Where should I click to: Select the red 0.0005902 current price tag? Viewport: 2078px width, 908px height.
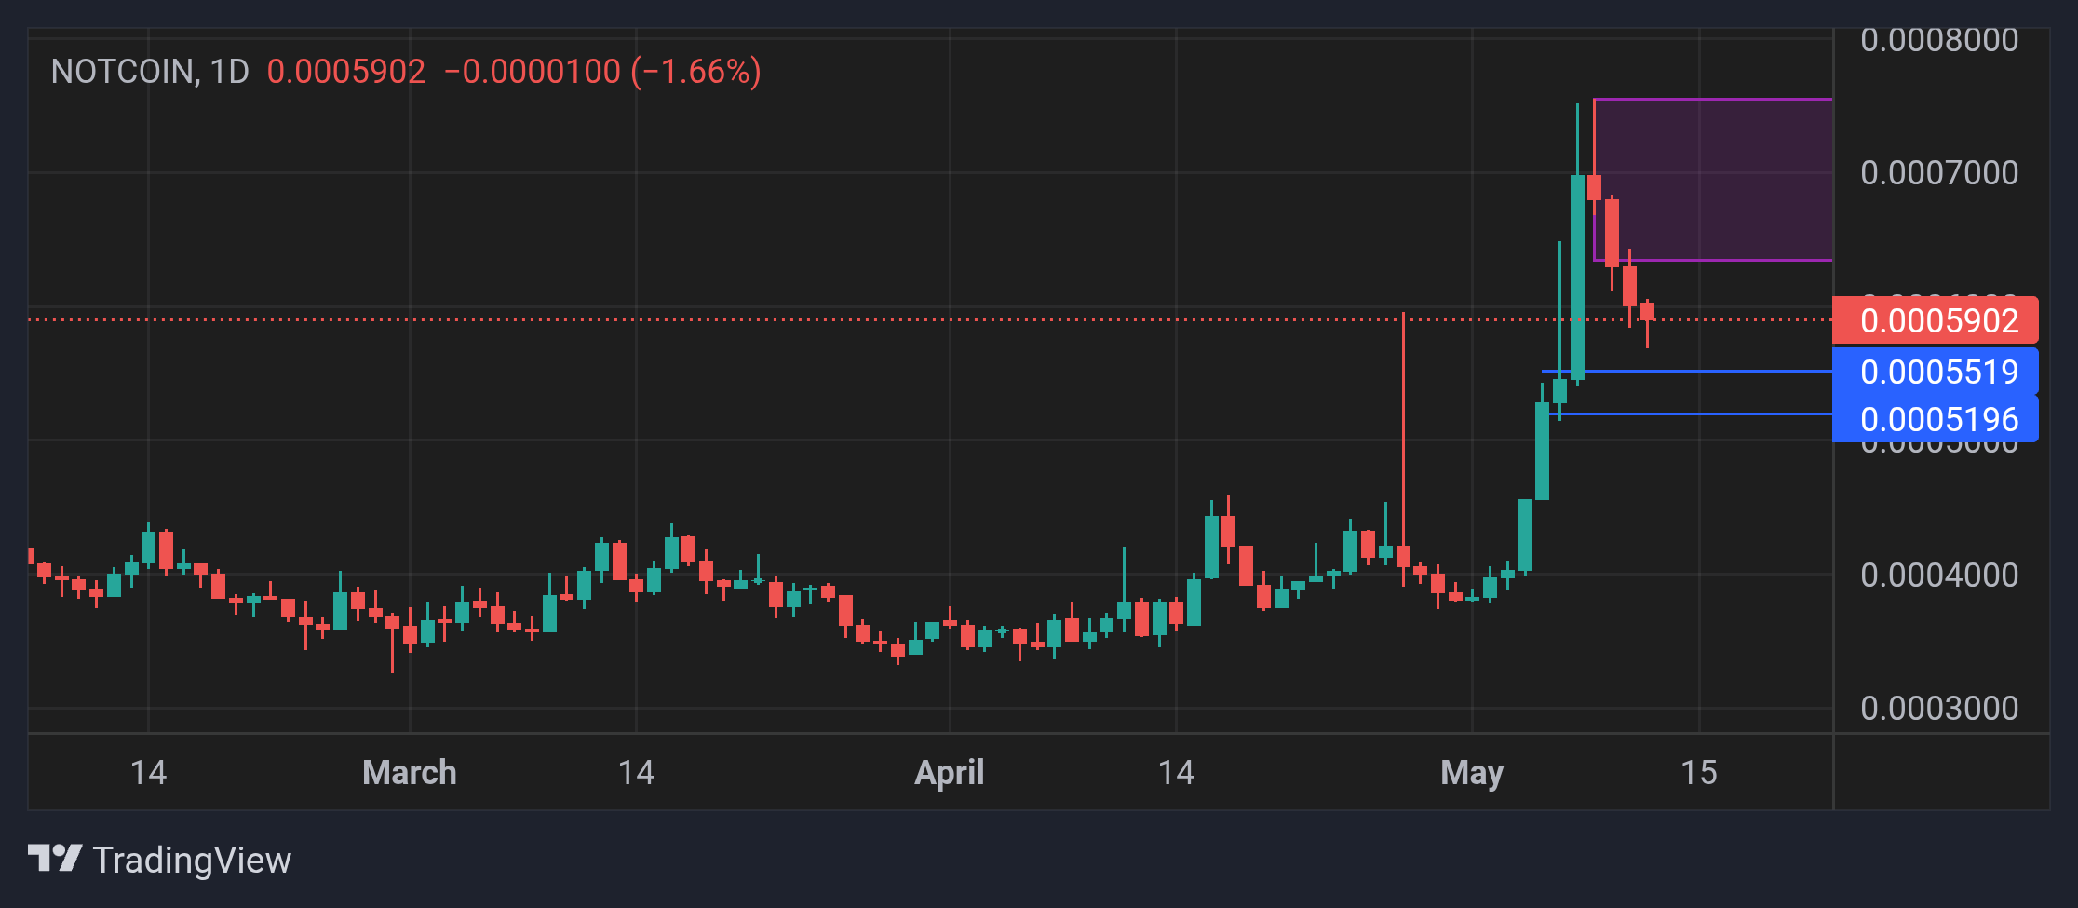pos(1936,320)
